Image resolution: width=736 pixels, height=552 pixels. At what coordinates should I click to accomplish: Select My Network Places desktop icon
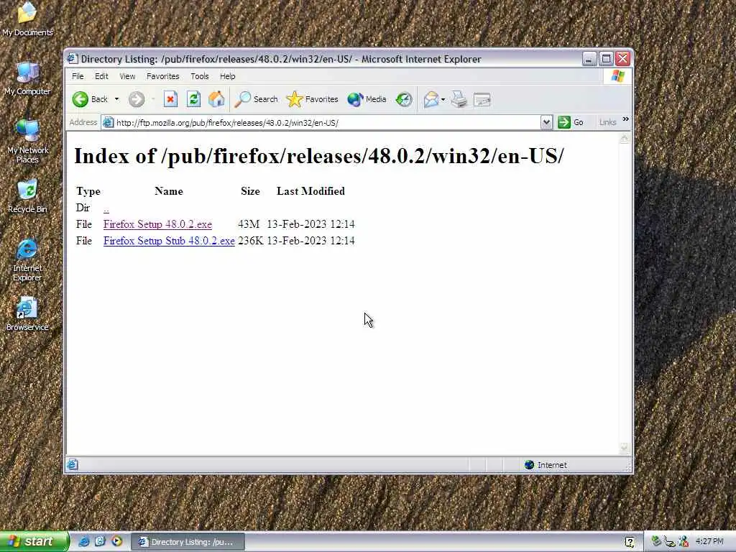pyautogui.click(x=27, y=142)
